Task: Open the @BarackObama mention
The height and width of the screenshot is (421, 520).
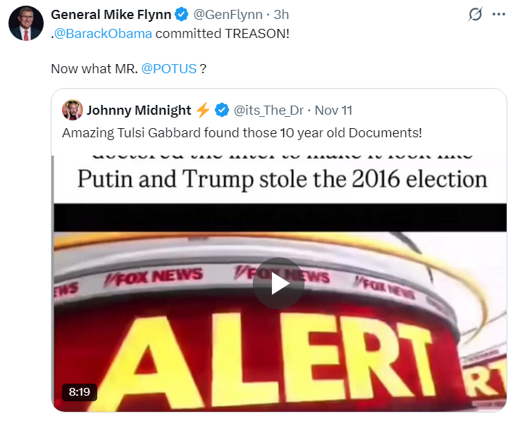Action: coord(104,33)
